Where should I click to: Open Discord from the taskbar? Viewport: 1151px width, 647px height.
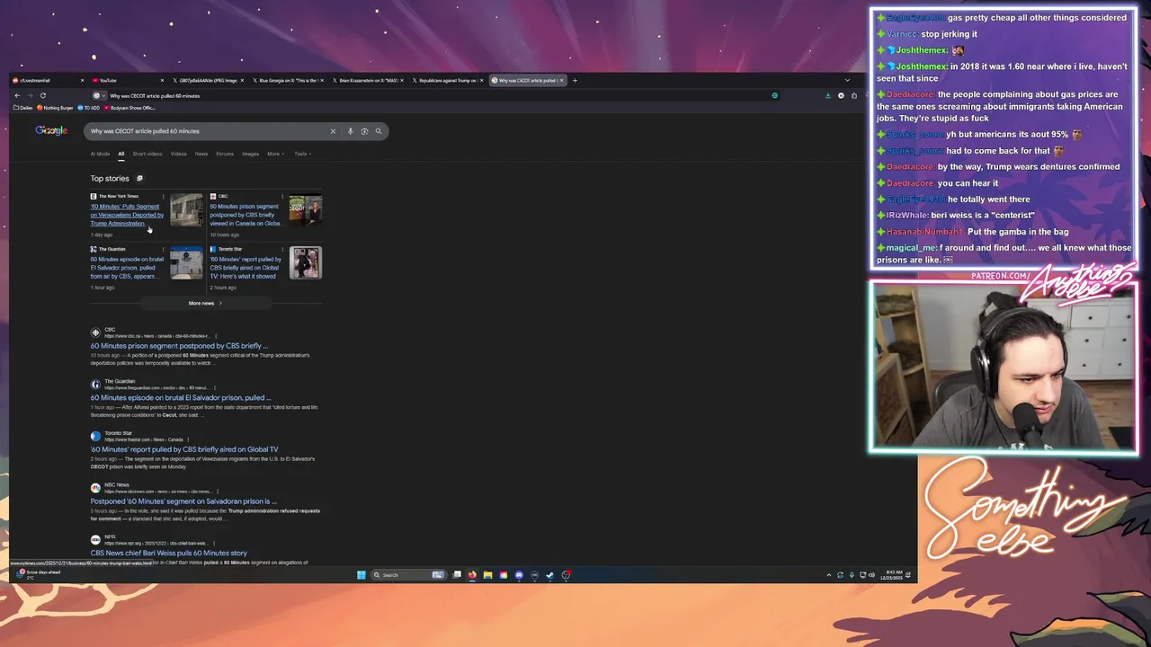(519, 575)
